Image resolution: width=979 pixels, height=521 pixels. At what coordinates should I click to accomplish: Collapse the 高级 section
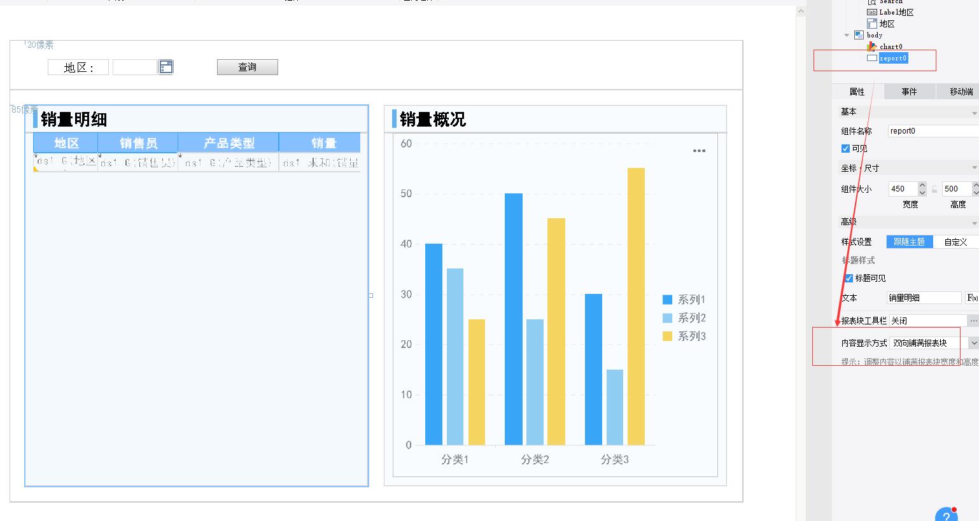click(974, 223)
